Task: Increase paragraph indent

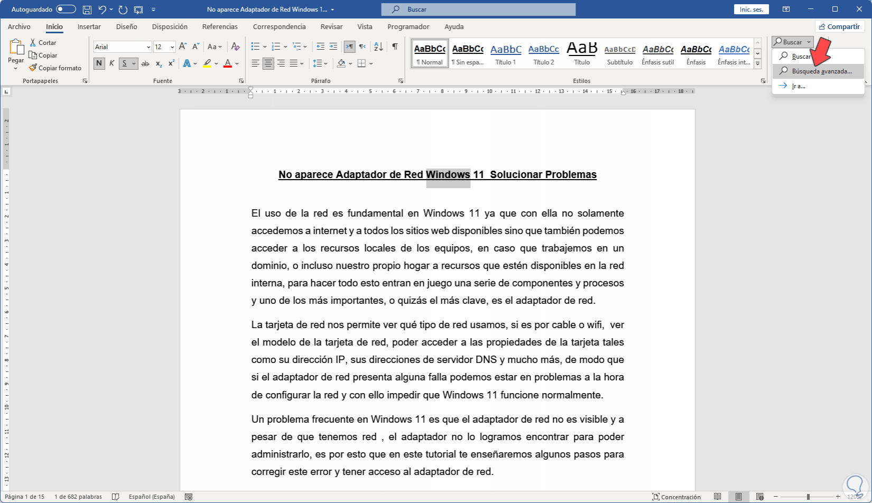Action: [333, 46]
